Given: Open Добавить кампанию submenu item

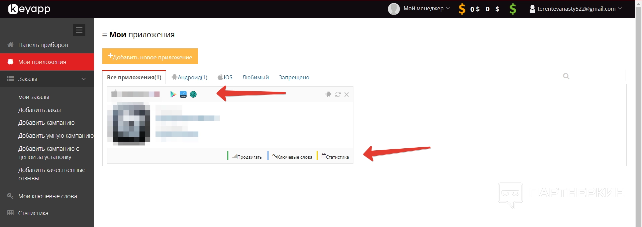Looking at the screenshot, I should coord(46,123).
